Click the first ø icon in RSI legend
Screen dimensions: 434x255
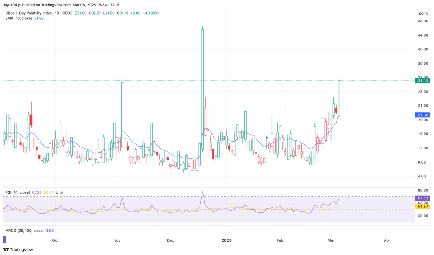[x=57, y=192]
